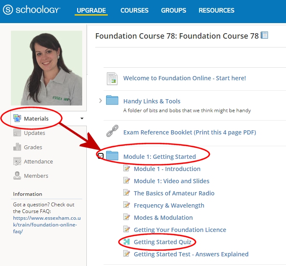Click the Materials sidebar icon
The width and height of the screenshot is (286, 266).
click(17, 118)
